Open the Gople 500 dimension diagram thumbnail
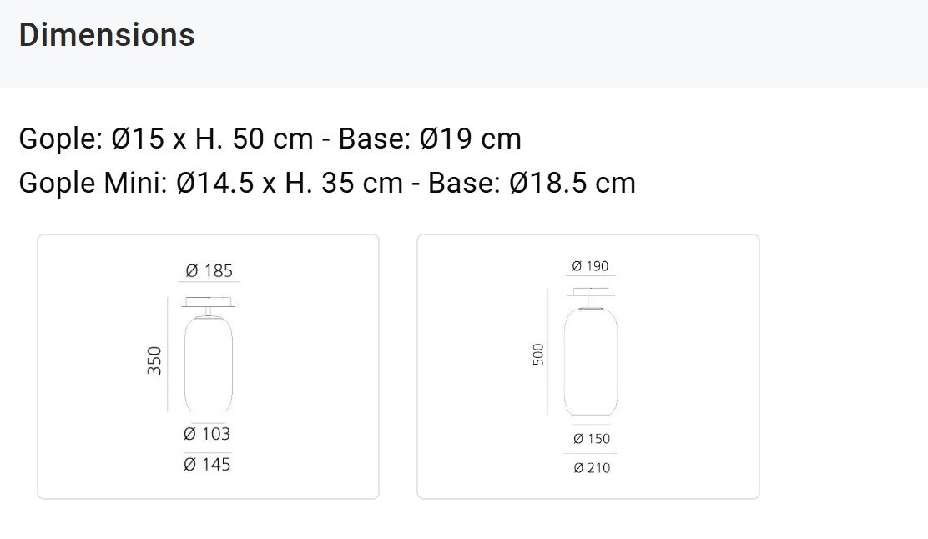This screenshot has height=539, width=928. click(x=588, y=367)
